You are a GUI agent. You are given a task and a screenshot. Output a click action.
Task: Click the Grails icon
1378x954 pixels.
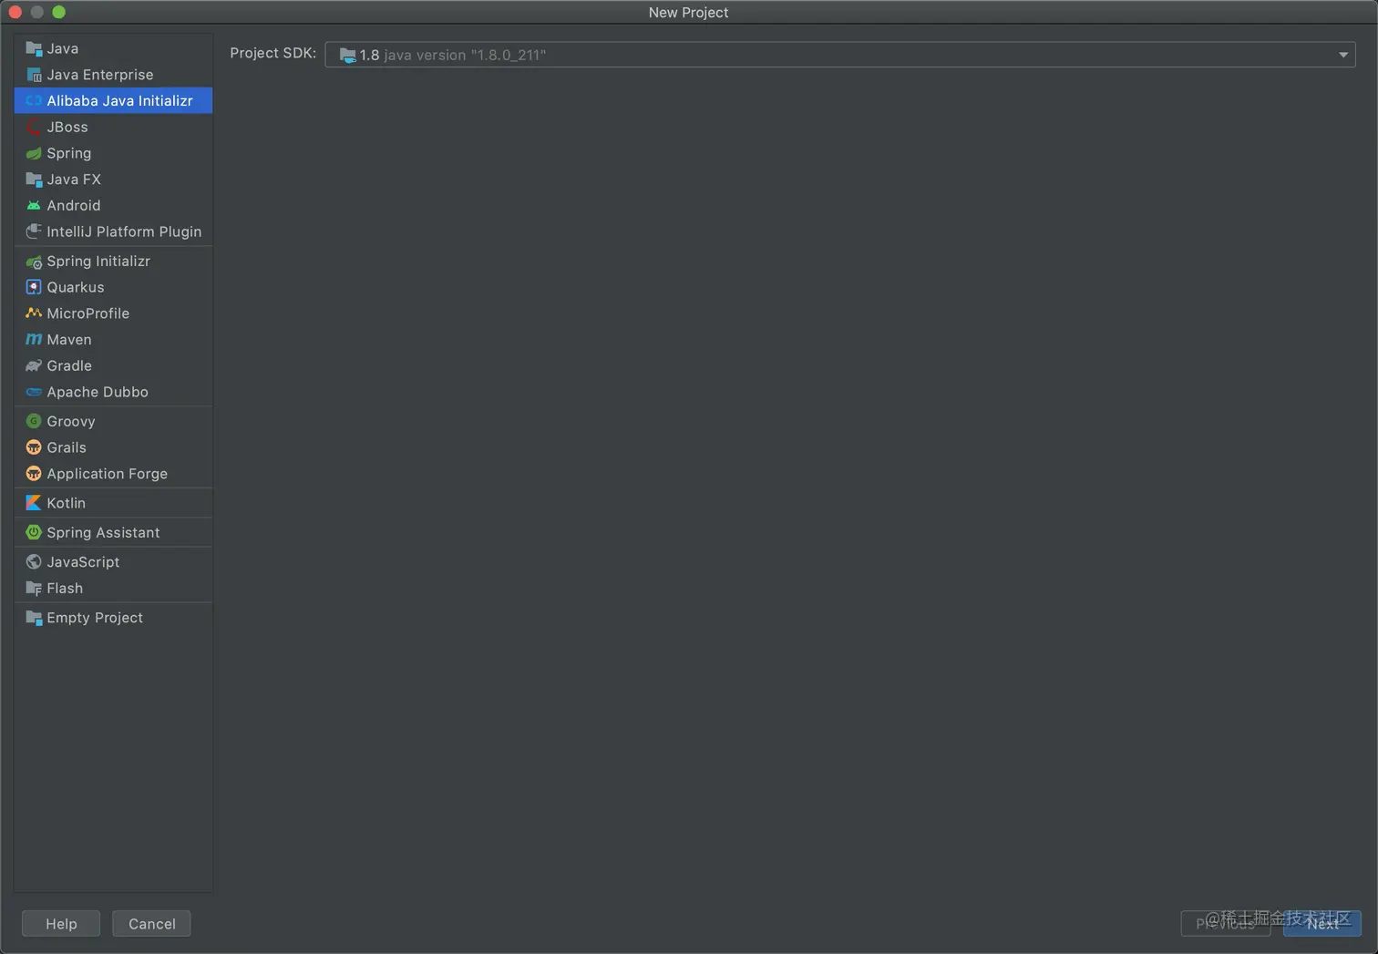tap(34, 447)
